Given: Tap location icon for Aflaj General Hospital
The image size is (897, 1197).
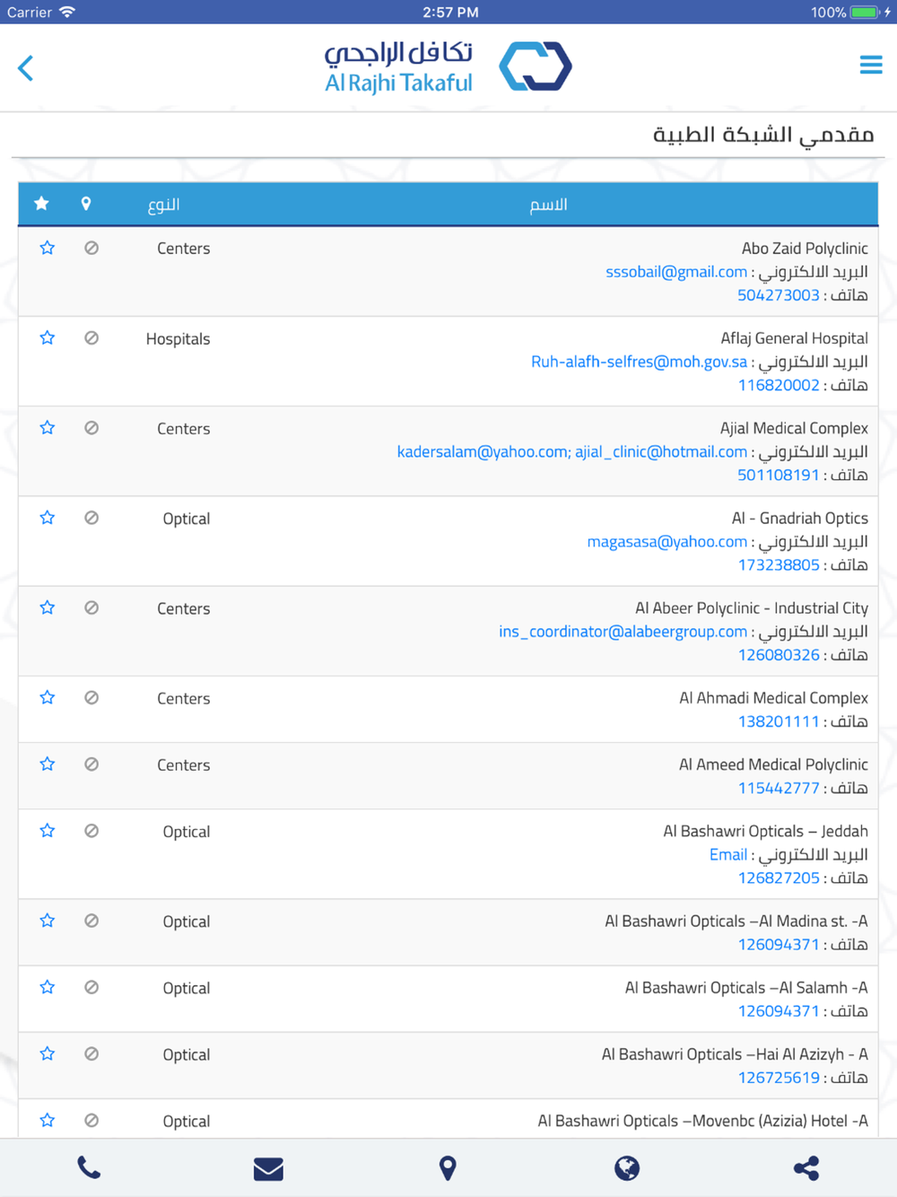Looking at the screenshot, I should point(91,337).
